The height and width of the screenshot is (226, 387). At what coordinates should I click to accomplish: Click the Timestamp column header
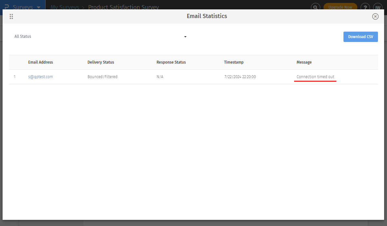coord(234,62)
